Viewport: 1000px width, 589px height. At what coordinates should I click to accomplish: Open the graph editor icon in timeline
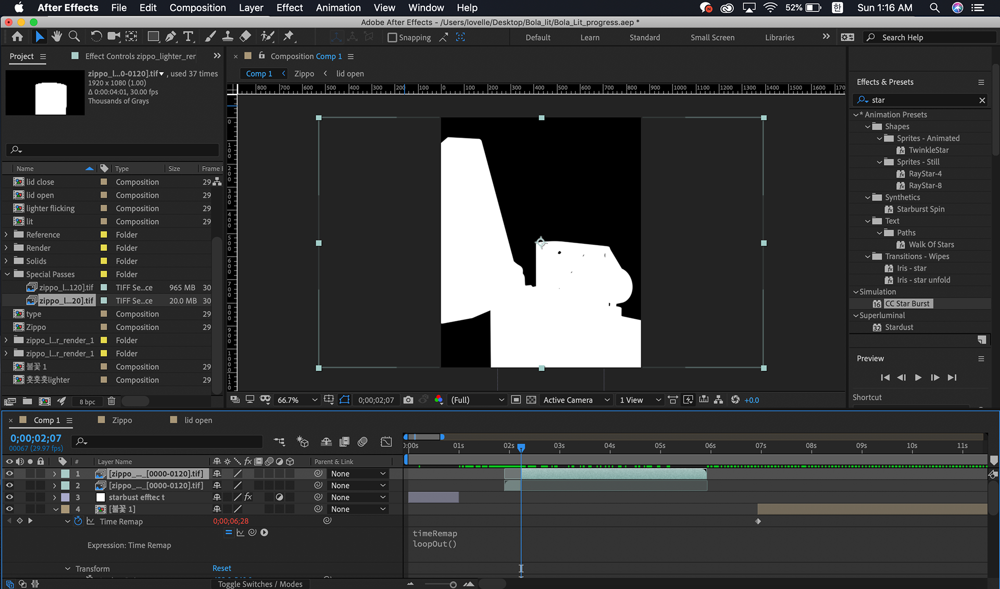coord(386,442)
